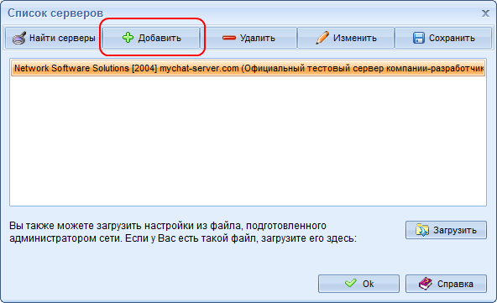This screenshot has width=497, height=303.
Task: Close the Список серверов dialog
Action: click(485, 13)
